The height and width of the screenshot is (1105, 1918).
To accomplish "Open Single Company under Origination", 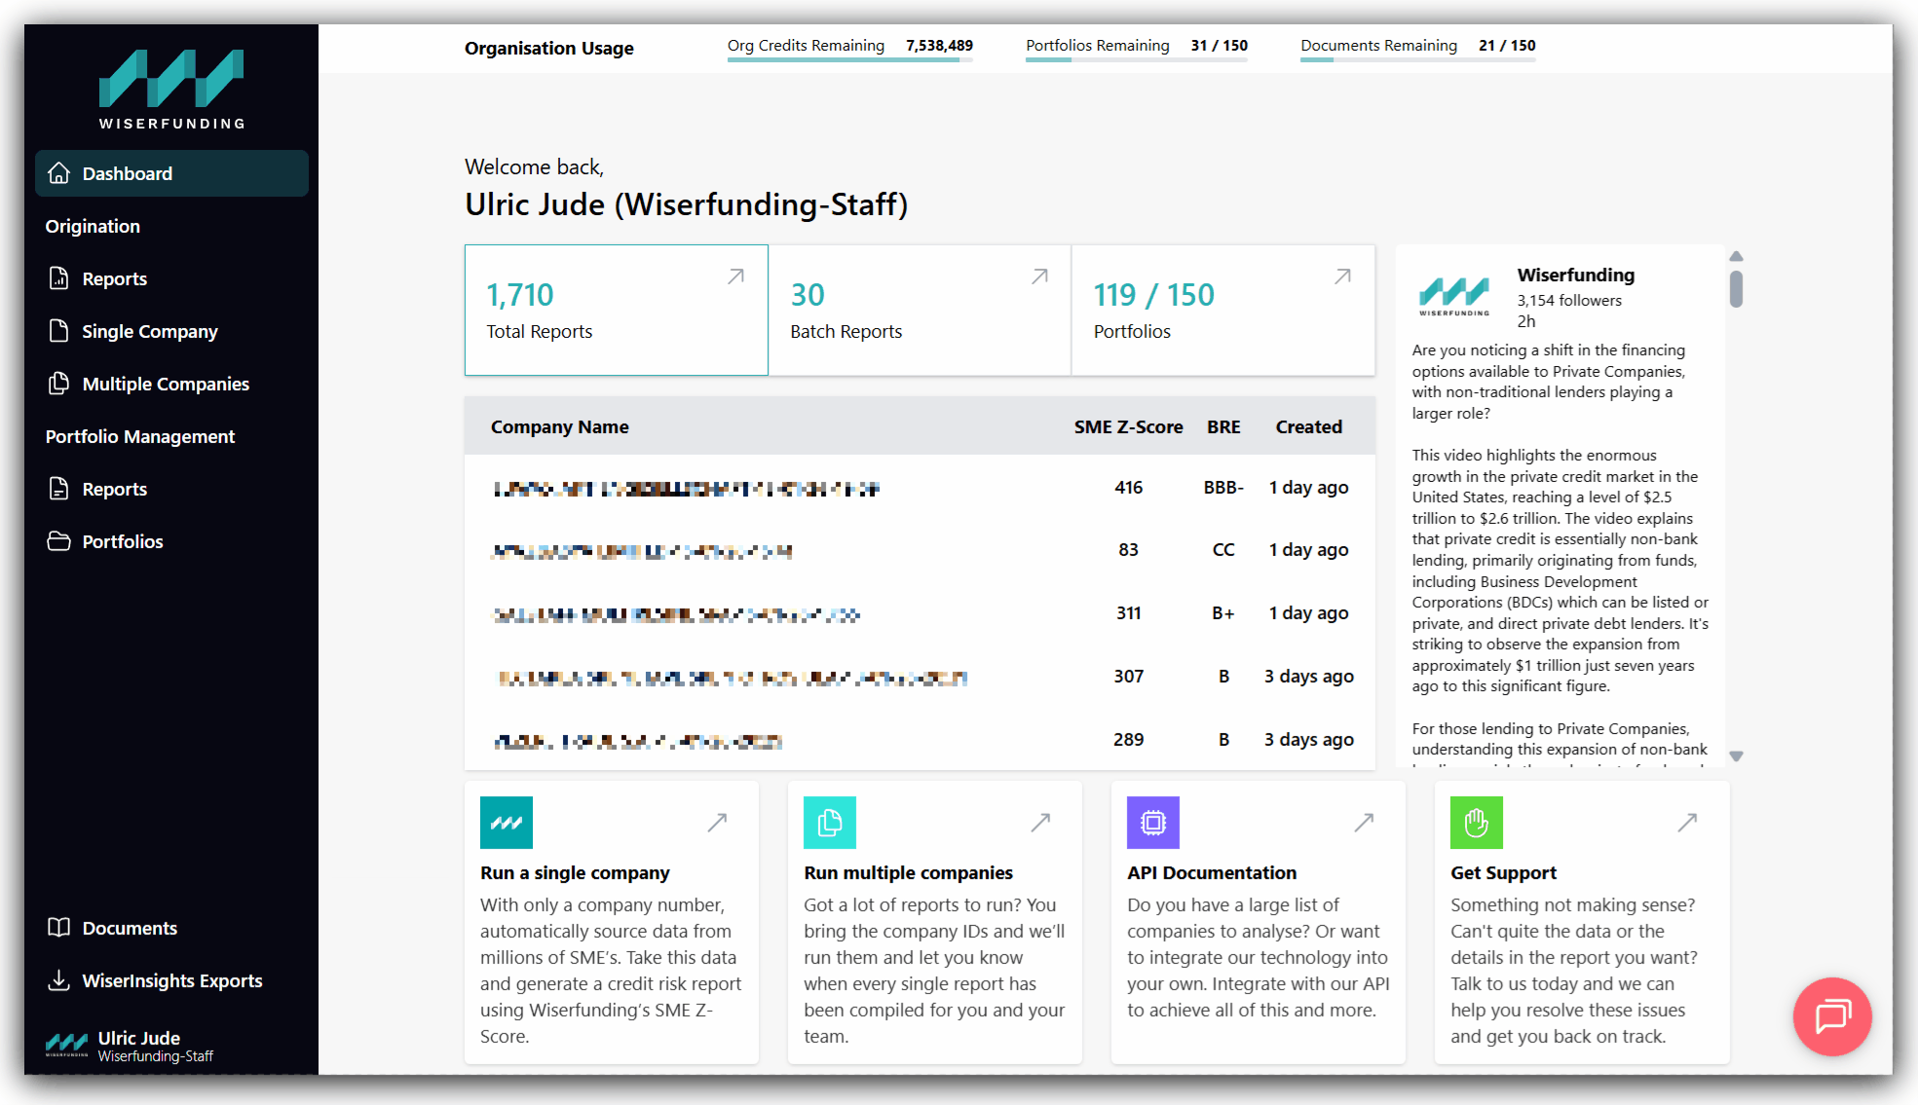I will click(149, 331).
